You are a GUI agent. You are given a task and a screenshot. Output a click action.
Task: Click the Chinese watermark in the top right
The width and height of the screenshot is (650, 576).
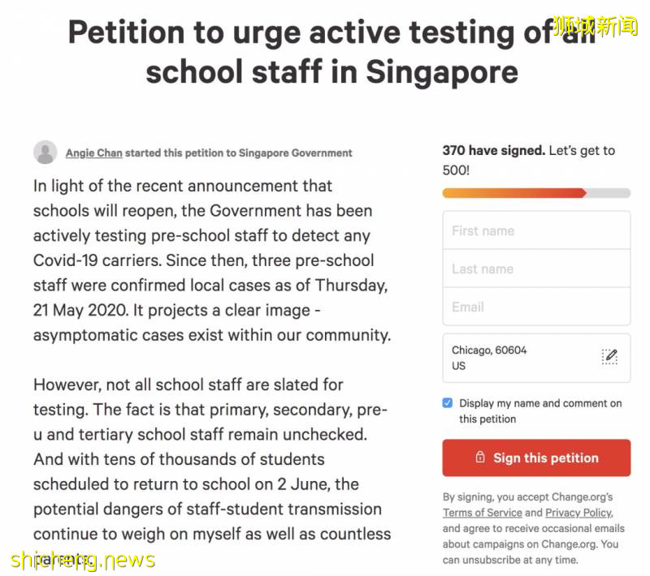click(x=596, y=26)
